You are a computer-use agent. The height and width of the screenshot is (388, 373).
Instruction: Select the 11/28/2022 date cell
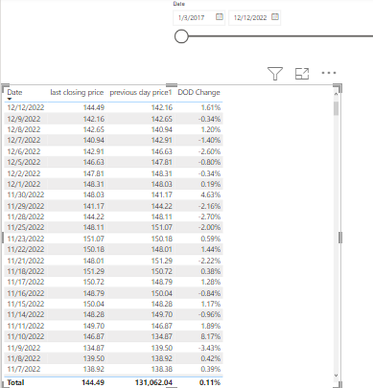(x=26, y=217)
